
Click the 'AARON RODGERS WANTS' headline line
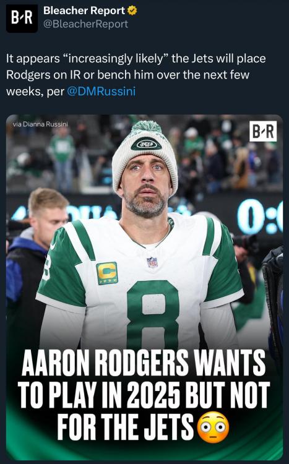coord(144,363)
